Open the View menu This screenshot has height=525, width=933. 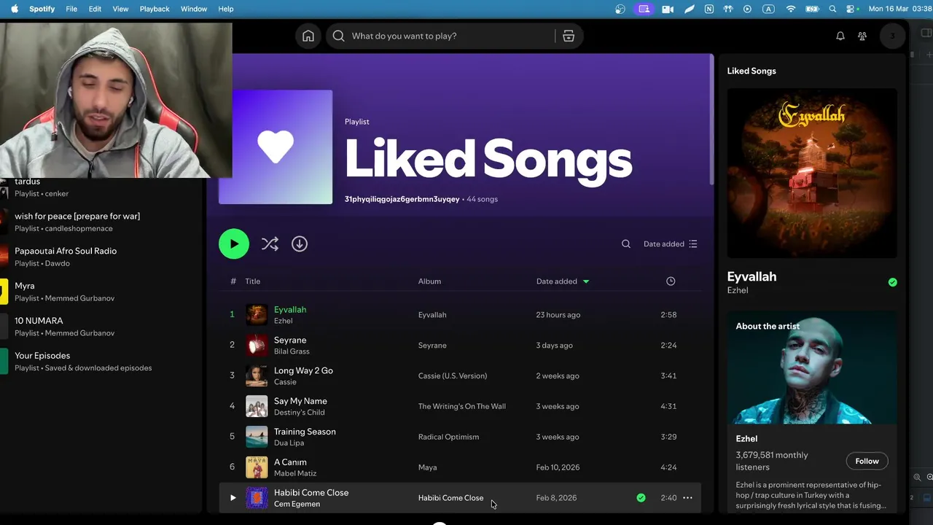click(120, 9)
